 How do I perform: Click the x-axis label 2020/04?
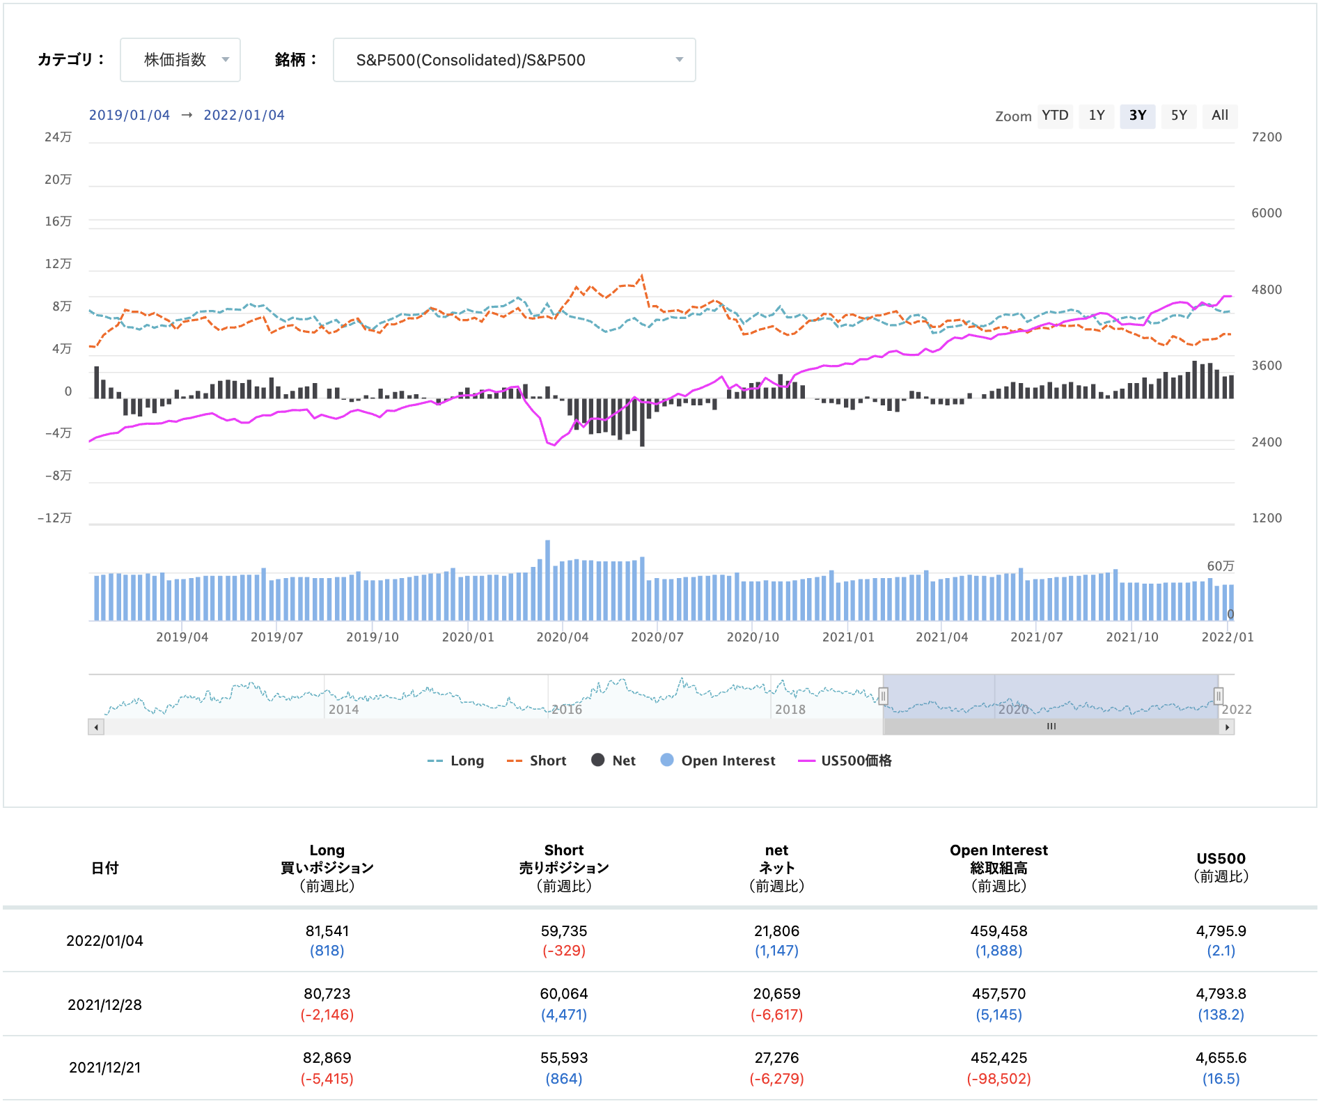click(563, 637)
